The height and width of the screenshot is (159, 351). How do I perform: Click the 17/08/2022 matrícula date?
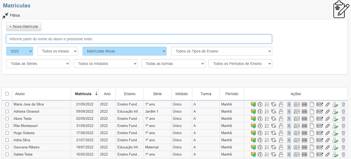point(85,133)
